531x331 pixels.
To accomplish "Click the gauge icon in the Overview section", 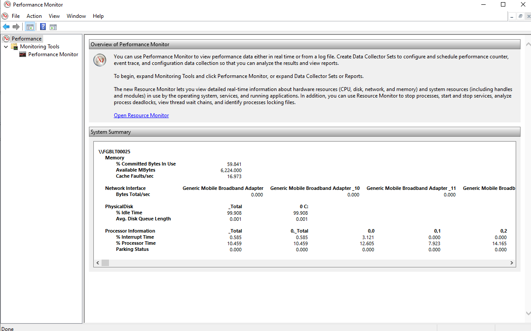I will pos(100,60).
